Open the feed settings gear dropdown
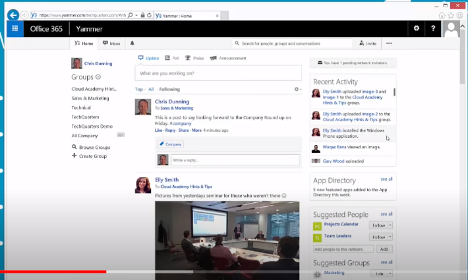This screenshot has width=468, height=280. (297, 89)
